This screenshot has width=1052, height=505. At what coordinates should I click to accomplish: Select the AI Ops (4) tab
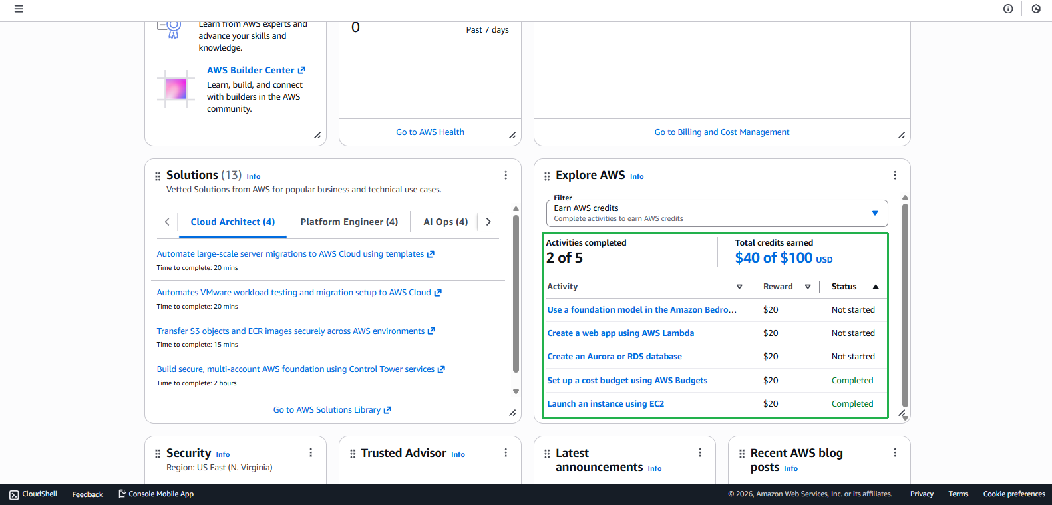coord(445,222)
